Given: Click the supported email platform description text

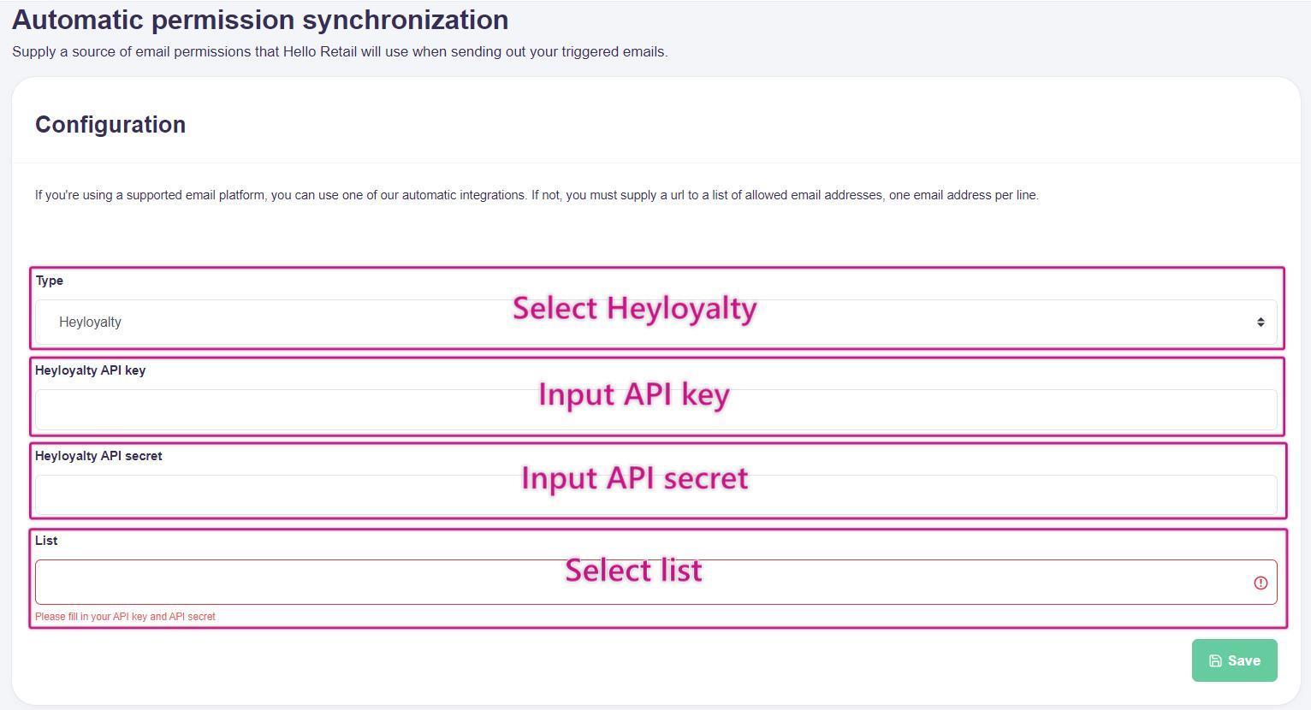Looking at the screenshot, I should tap(537, 195).
